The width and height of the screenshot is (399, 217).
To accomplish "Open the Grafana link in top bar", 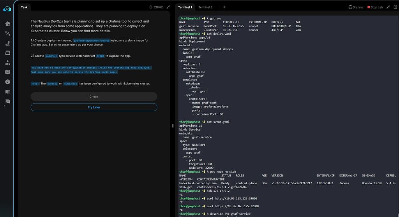I will pyautogui.click(x=356, y=7).
